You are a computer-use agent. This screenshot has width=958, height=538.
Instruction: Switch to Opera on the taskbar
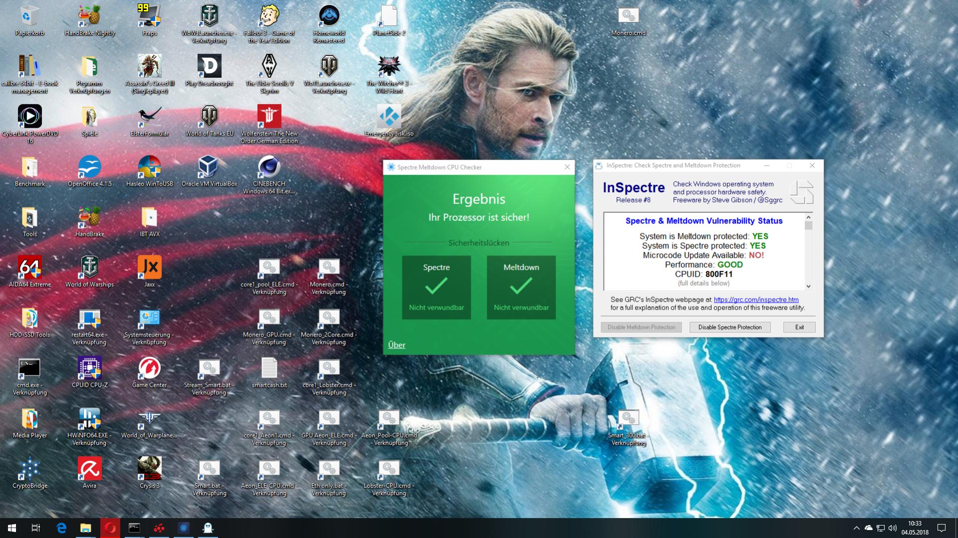[x=110, y=528]
